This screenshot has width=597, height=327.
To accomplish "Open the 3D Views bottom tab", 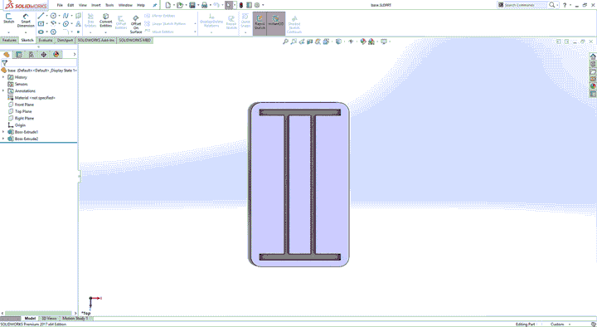I will (x=49, y=318).
